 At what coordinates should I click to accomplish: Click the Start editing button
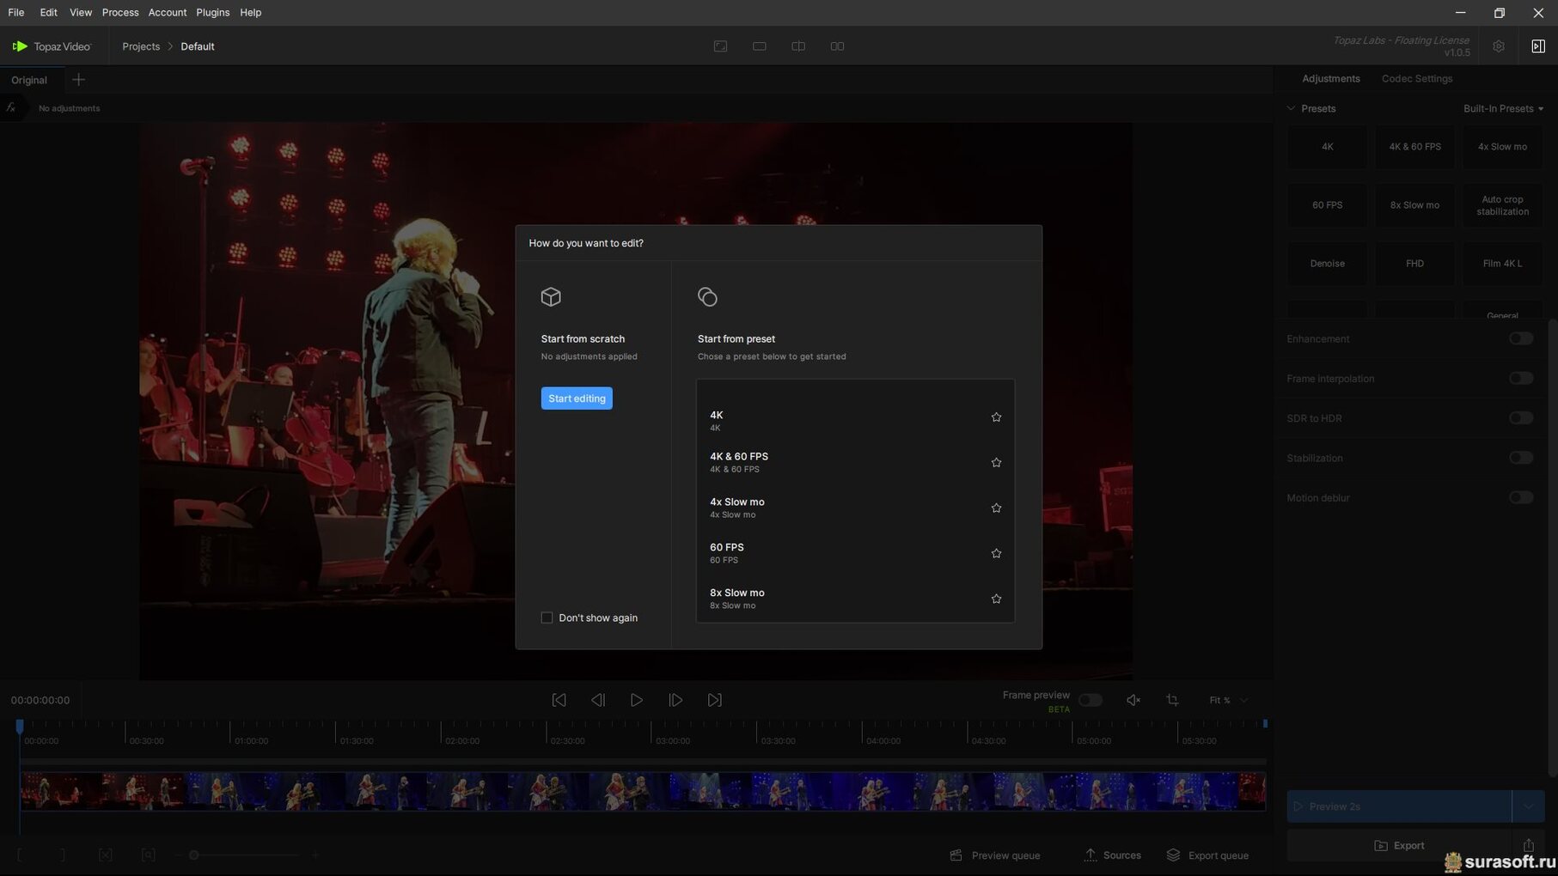pos(577,398)
